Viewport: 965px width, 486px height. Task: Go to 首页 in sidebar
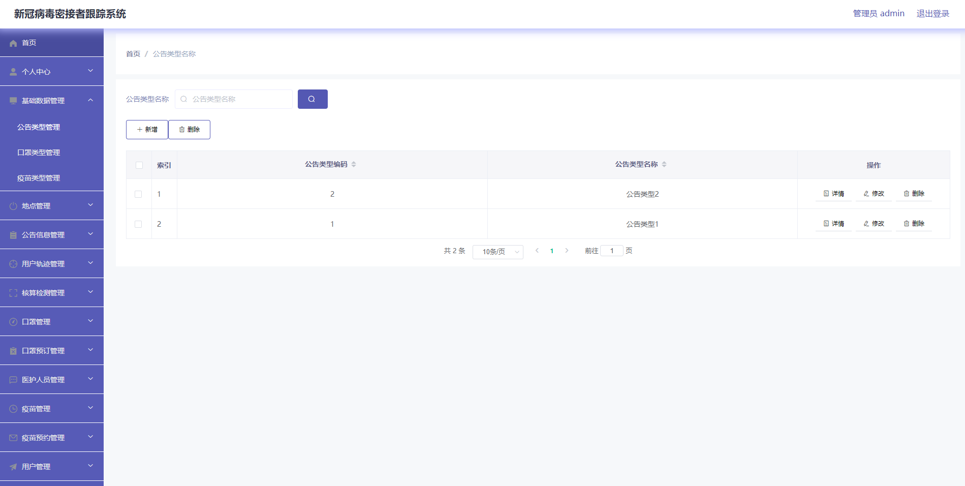point(52,43)
